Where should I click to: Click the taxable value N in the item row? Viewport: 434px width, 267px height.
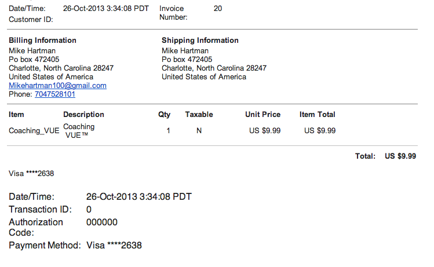[x=199, y=131]
